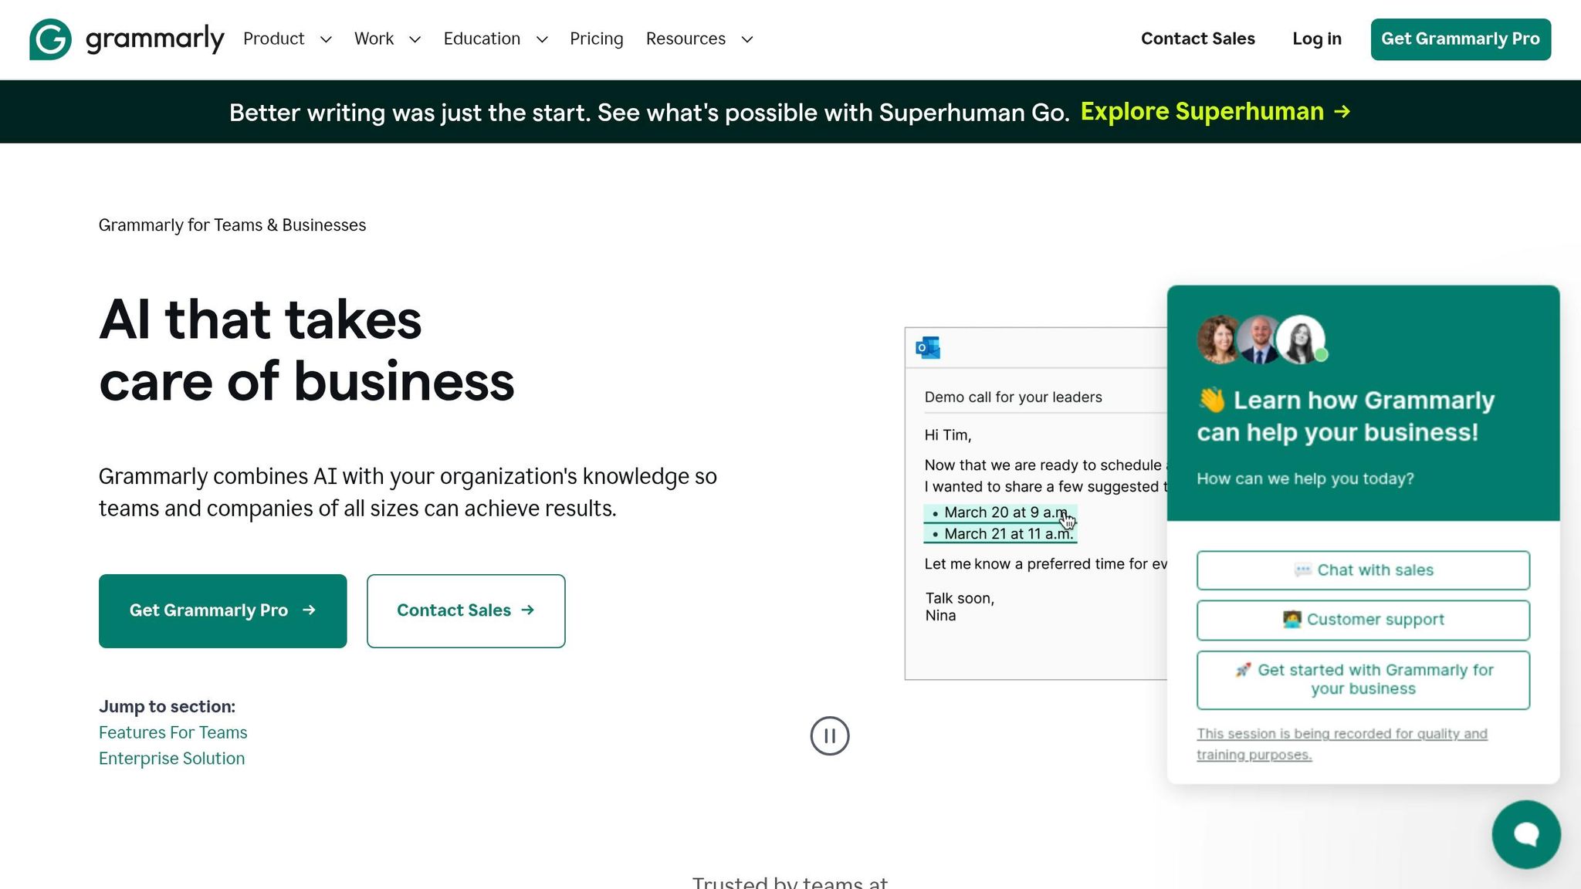Click Get Grammarly Pro in the header
1581x889 pixels.
point(1461,39)
